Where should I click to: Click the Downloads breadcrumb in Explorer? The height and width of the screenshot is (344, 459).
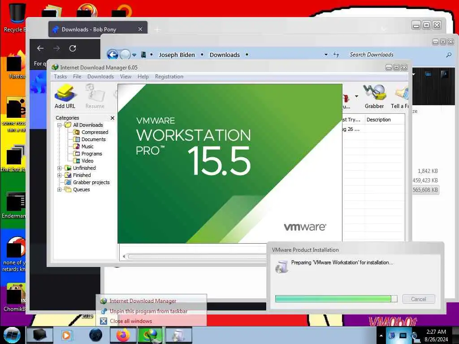point(225,55)
